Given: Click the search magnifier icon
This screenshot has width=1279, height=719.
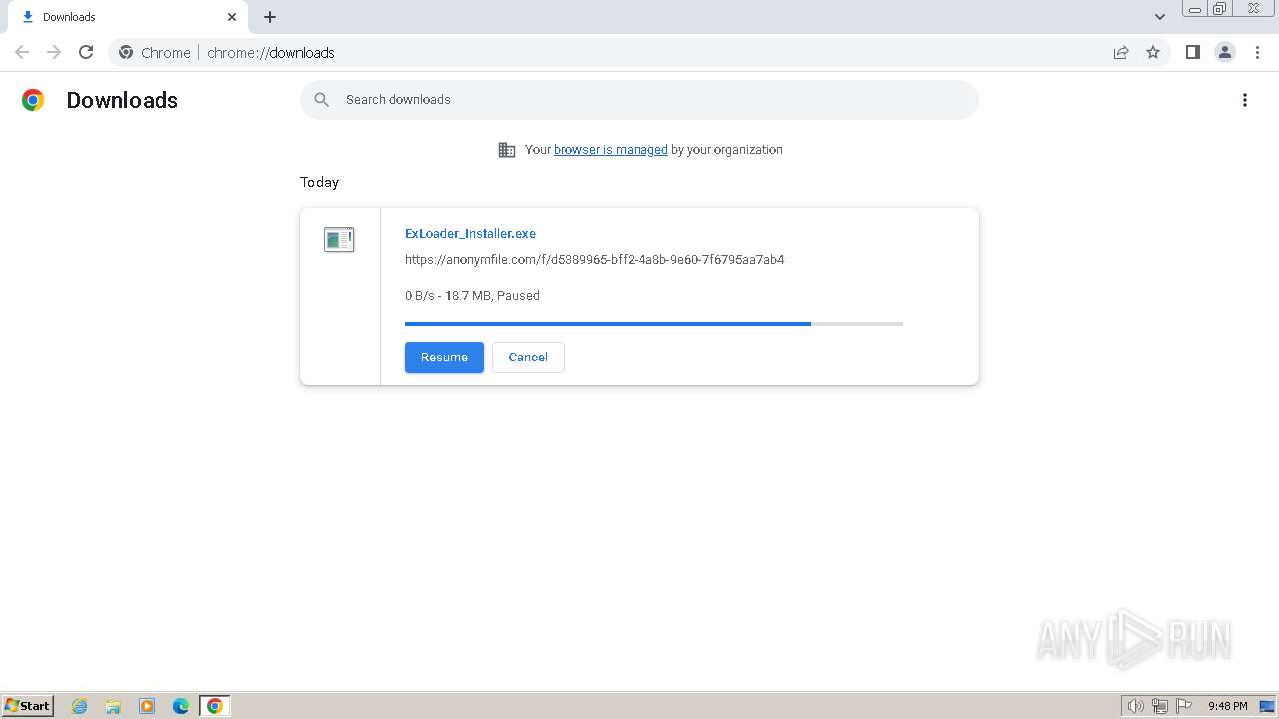Looking at the screenshot, I should click(321, 100).
